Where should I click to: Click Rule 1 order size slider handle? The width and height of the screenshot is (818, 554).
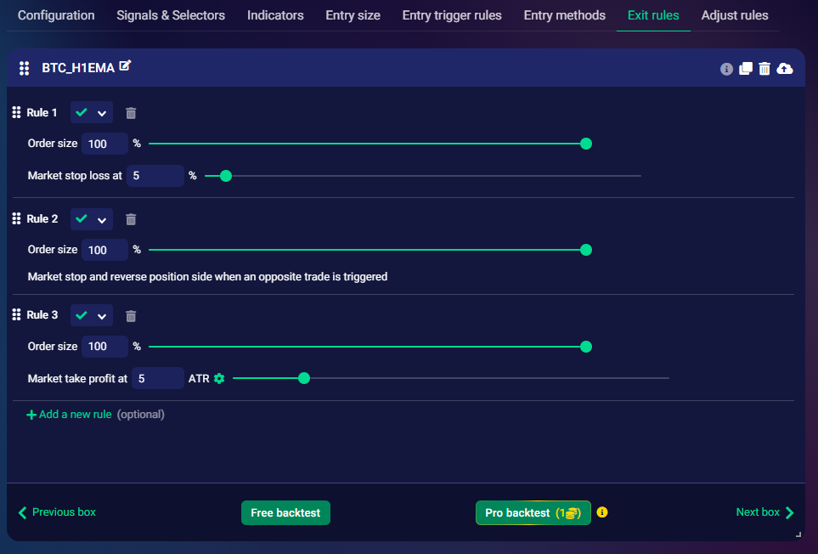click(586, 144)
